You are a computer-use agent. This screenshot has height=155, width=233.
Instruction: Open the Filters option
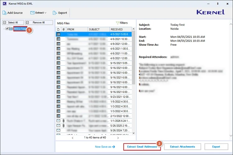[x=122, y=23]
